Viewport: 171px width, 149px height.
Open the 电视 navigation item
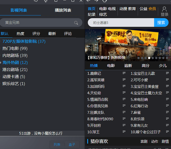(112, 9)
